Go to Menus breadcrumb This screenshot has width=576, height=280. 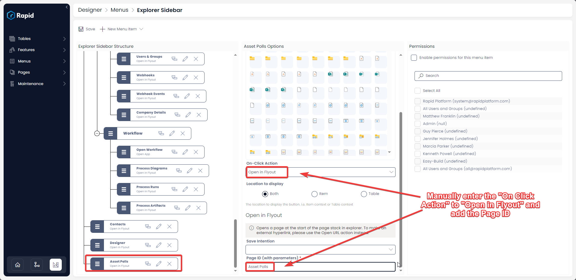pyautogui.click(x=119, y=10)
